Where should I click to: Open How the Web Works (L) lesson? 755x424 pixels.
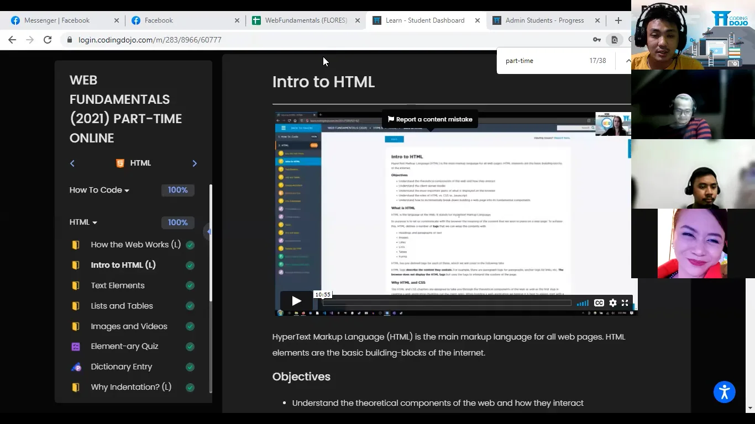(x=135, y=245)
